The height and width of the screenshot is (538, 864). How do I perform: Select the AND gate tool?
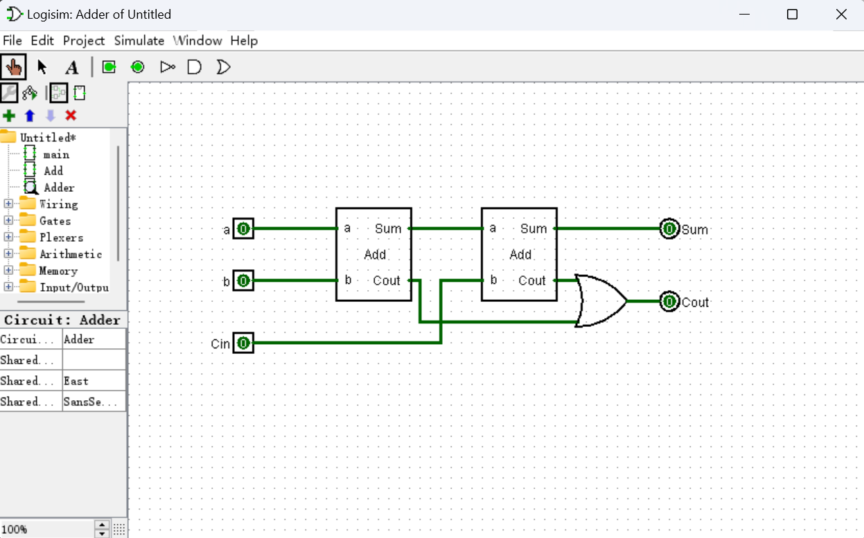[195, 67]
